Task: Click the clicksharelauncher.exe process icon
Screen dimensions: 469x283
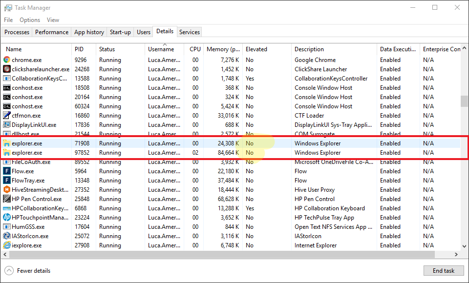Action: (6, 69)
